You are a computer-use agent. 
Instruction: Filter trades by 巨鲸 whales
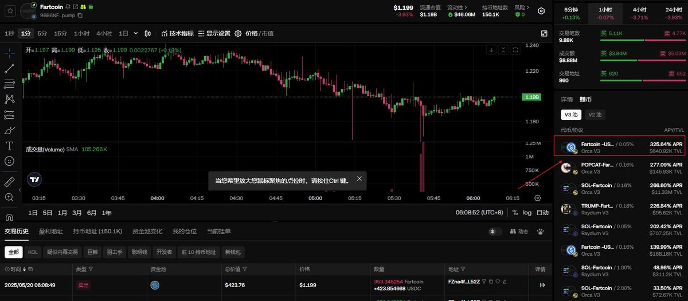pyautogui.click(x=92, y=252)
